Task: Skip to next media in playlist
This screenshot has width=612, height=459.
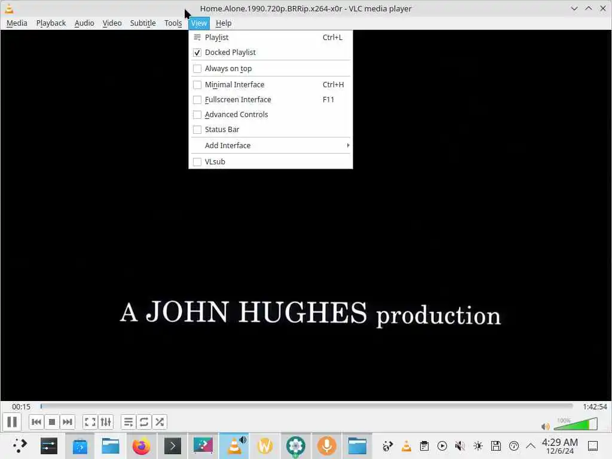Action: [68, 422]
